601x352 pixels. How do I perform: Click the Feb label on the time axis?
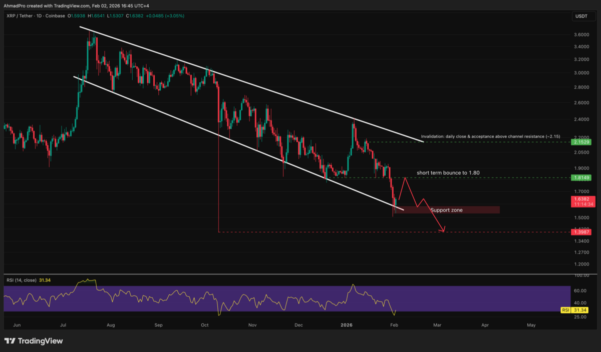point(394,324)
